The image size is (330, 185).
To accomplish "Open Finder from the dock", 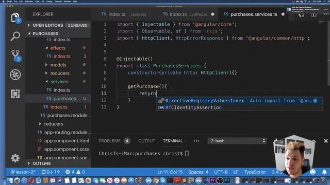I will 10,180.
